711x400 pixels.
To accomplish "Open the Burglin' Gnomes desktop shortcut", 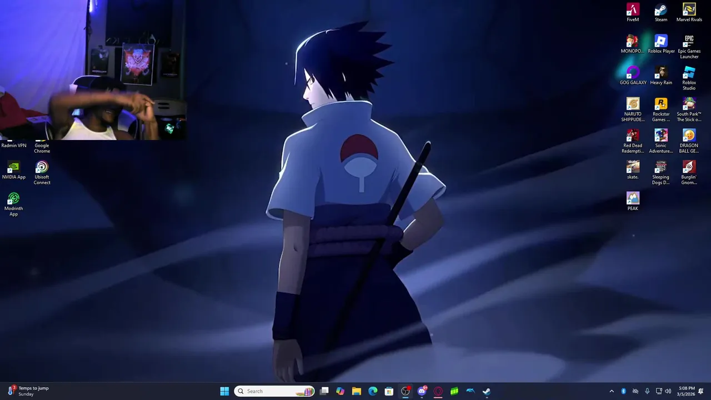I will coord(689,173).
